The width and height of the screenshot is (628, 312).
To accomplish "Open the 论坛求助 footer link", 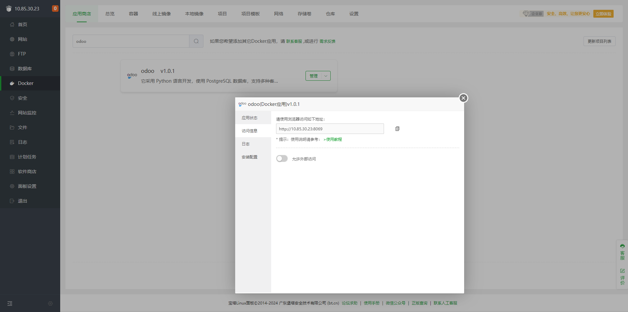I will point(350,303).
